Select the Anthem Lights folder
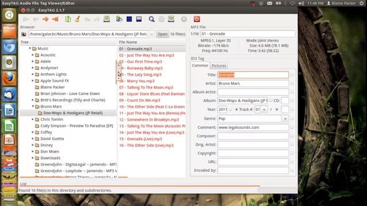 (53, 74)
